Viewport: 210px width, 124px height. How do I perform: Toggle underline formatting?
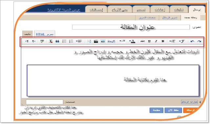149,41
